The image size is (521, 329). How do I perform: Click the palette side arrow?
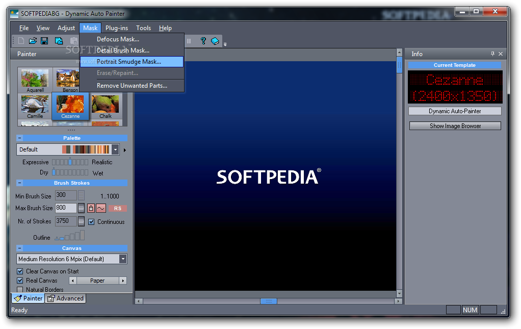click(124, 150)
